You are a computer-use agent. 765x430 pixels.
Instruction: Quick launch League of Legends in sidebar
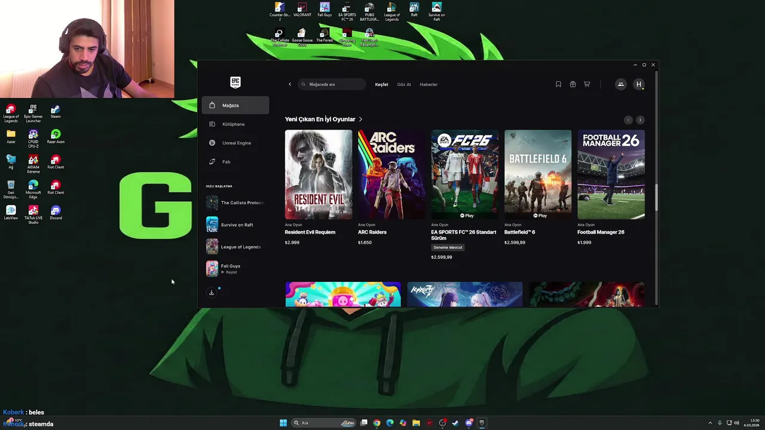235,247
